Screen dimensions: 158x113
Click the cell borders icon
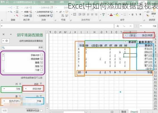point(125,14)
